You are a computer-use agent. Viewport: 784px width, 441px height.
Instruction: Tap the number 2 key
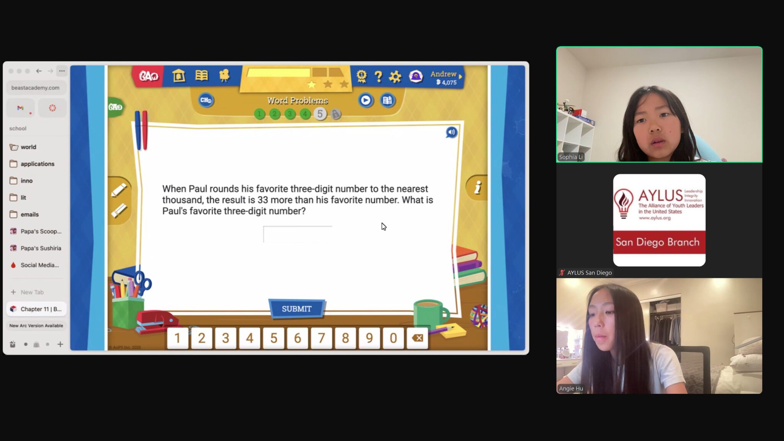click(202, 338)
